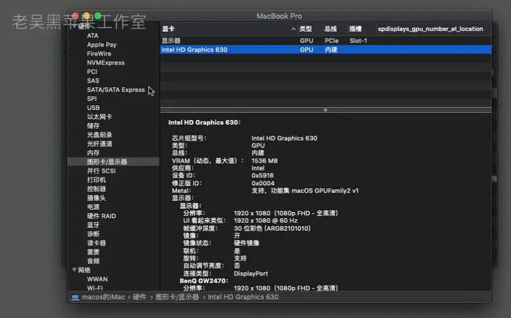Click 图形卡/显示器 in the path bar
The width and height of the screenshot is (511, 318).
coord(177,297)
